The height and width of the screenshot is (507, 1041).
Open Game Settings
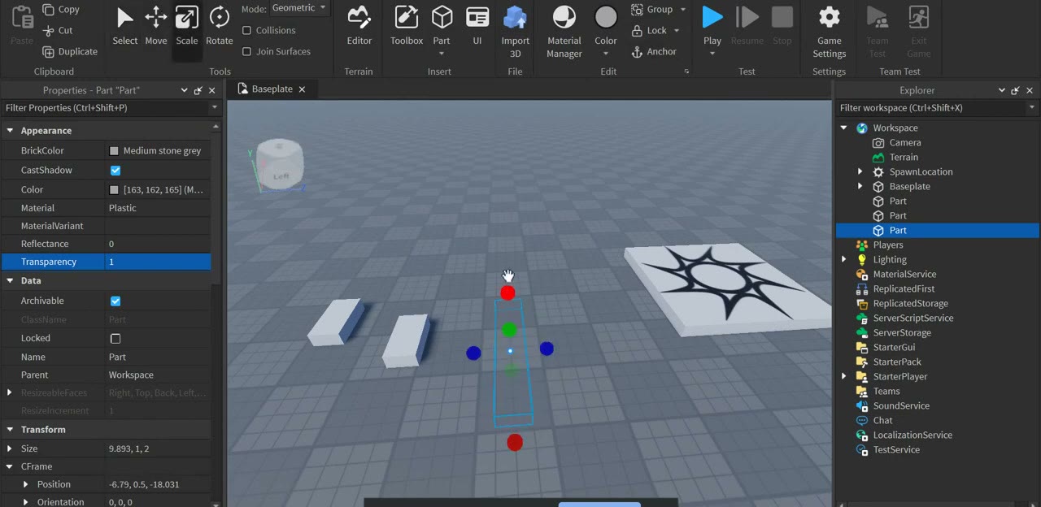click(x=830, y=32)
